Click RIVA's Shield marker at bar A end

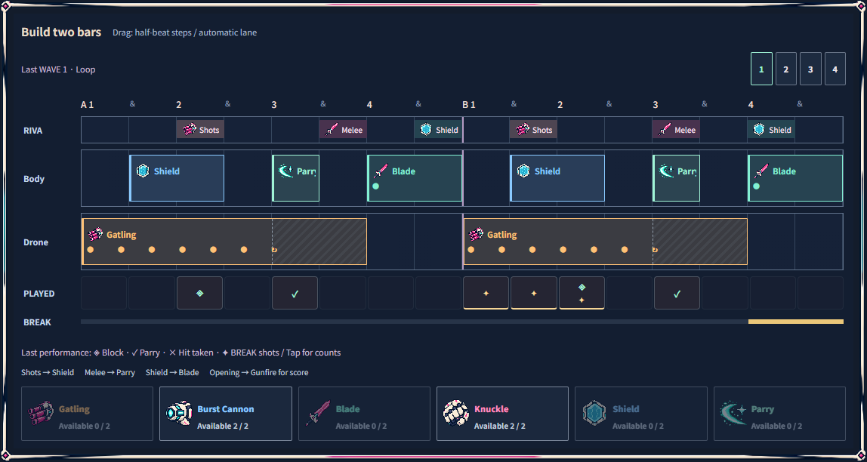click(x=439, y=130)
